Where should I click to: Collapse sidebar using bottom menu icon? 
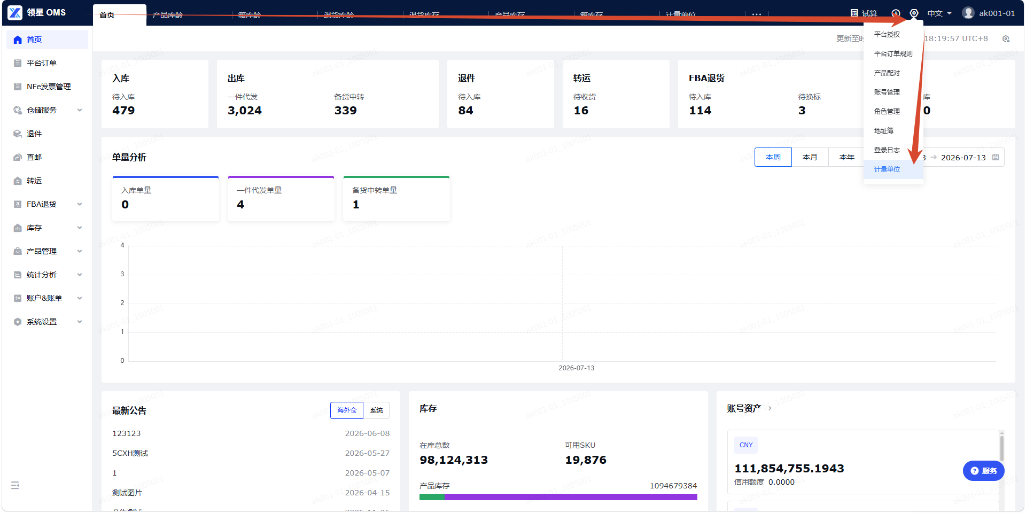[15, 485]
